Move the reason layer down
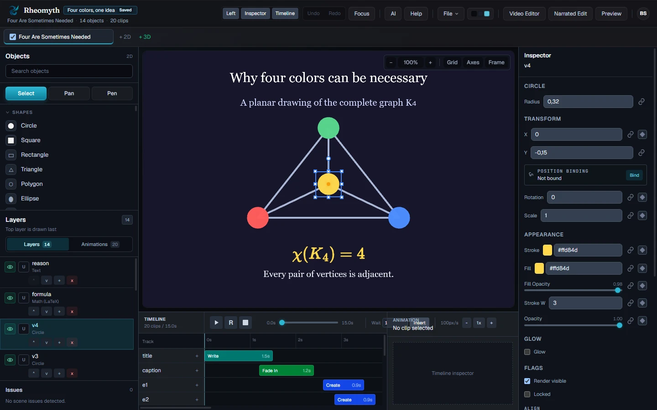Image resolution: width=657 pixels, height=410 pixels. [x=47, y=281]
